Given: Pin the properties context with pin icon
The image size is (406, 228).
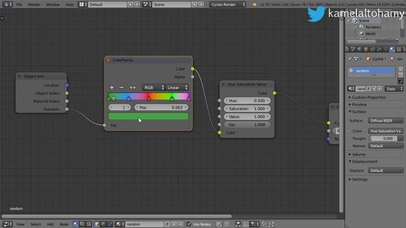Looking at the screenshot, I should [350, 59].
